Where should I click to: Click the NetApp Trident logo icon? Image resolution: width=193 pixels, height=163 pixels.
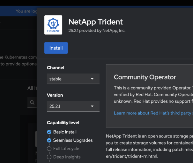pyautogui.click(x=53, y=25)
